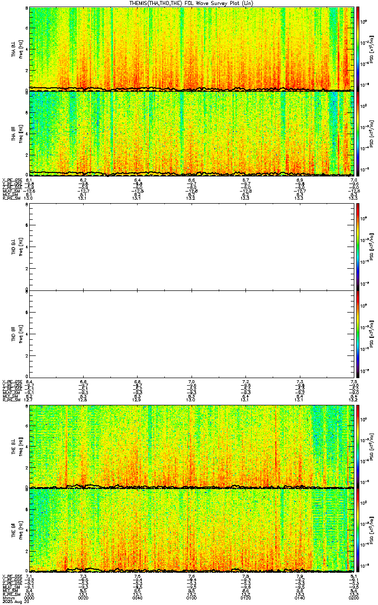The width and height of the screenshot is (378, 605).
Task: Click inside the empty THD B⊥ panel
Action: pyautogui.click(x=192, y=248)
